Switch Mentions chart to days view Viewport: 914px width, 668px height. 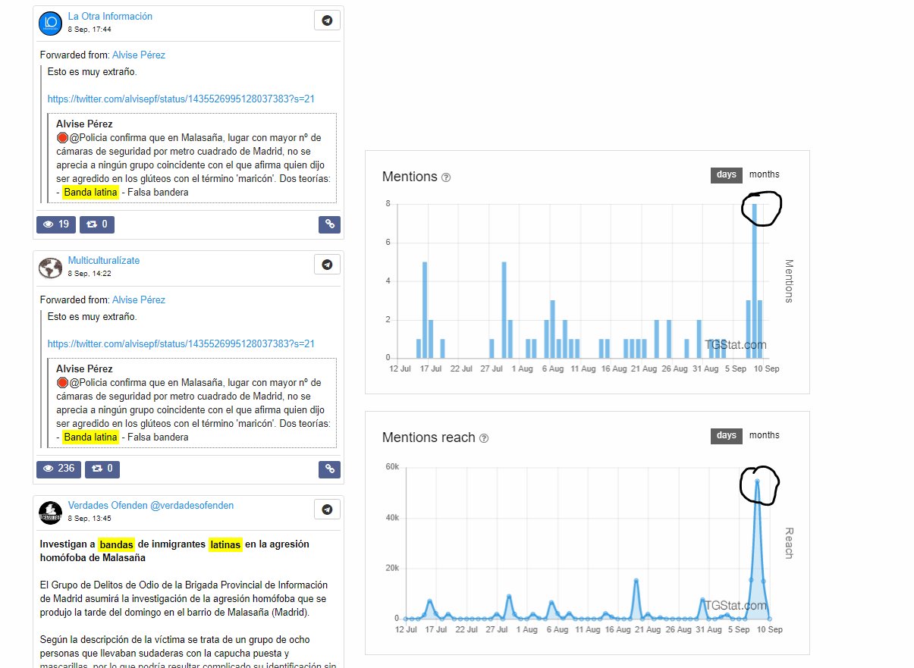pos(726,174)
